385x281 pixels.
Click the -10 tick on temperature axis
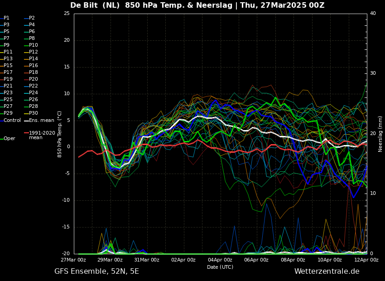[66, 200]
